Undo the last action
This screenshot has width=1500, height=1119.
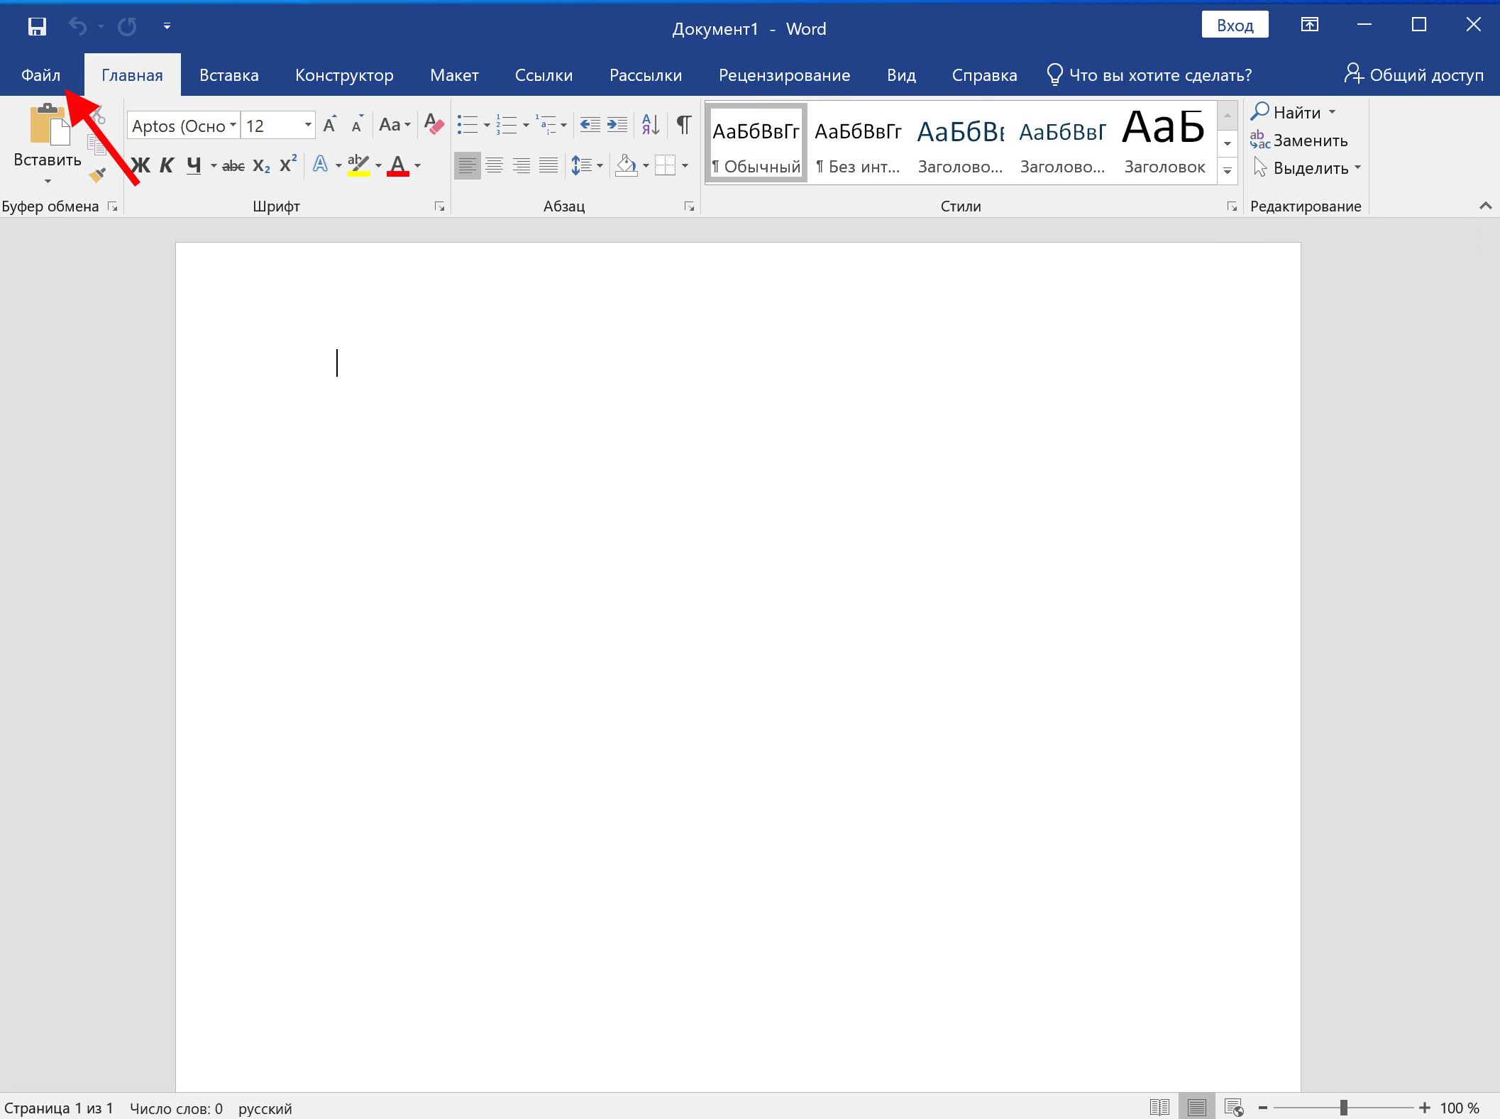(x=77, y=27)
